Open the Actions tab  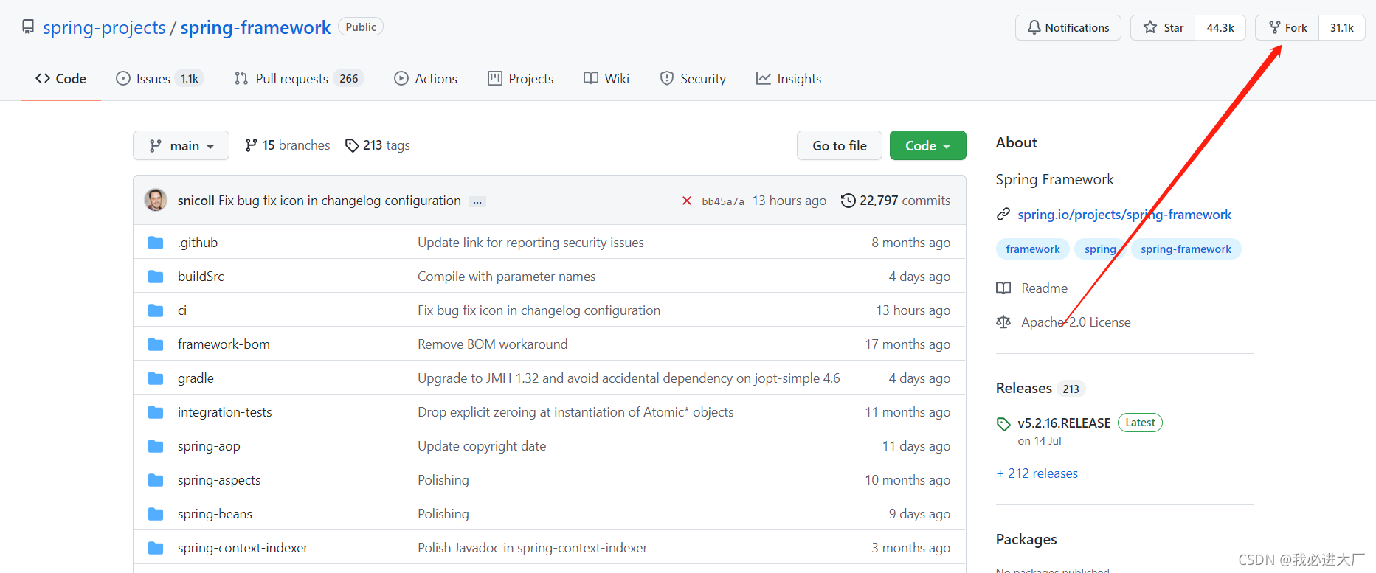click(426, 78)
